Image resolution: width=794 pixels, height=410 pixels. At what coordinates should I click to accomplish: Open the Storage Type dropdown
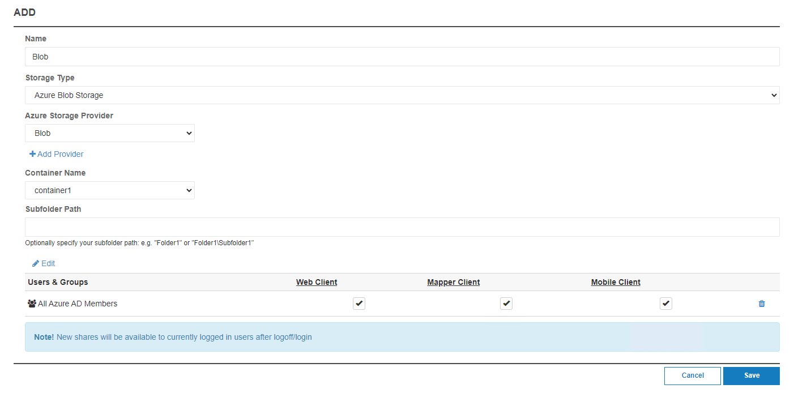point(402,95)
